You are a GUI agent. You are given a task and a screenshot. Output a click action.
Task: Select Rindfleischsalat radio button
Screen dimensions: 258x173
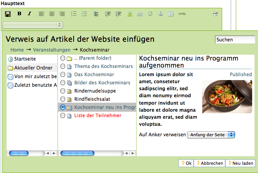point(62,99)
